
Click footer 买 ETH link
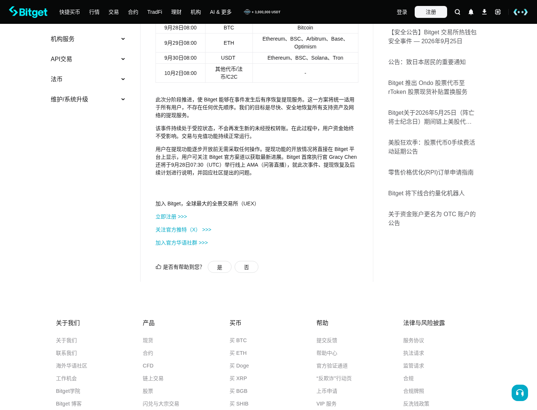tap(238, 353)
